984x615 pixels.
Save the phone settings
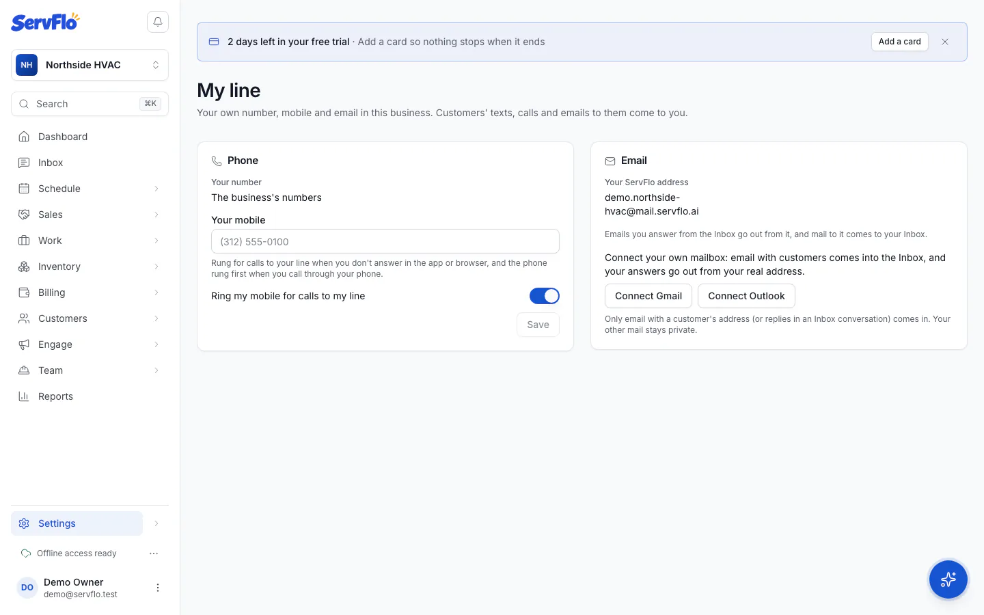point(538,325)
